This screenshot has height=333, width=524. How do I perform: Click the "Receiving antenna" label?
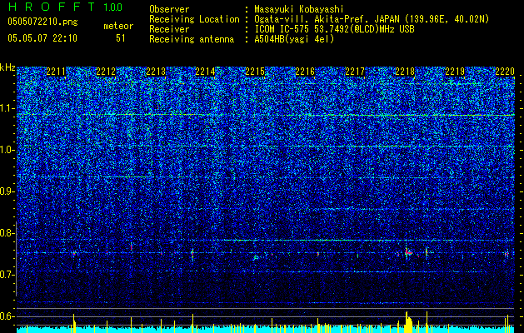coord(192,39)
